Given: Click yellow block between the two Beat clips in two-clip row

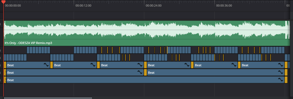Looking at the screenshot, I should tap(145, 72).
